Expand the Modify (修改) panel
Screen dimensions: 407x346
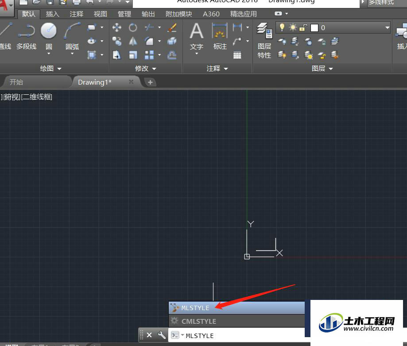coord(146,69)
